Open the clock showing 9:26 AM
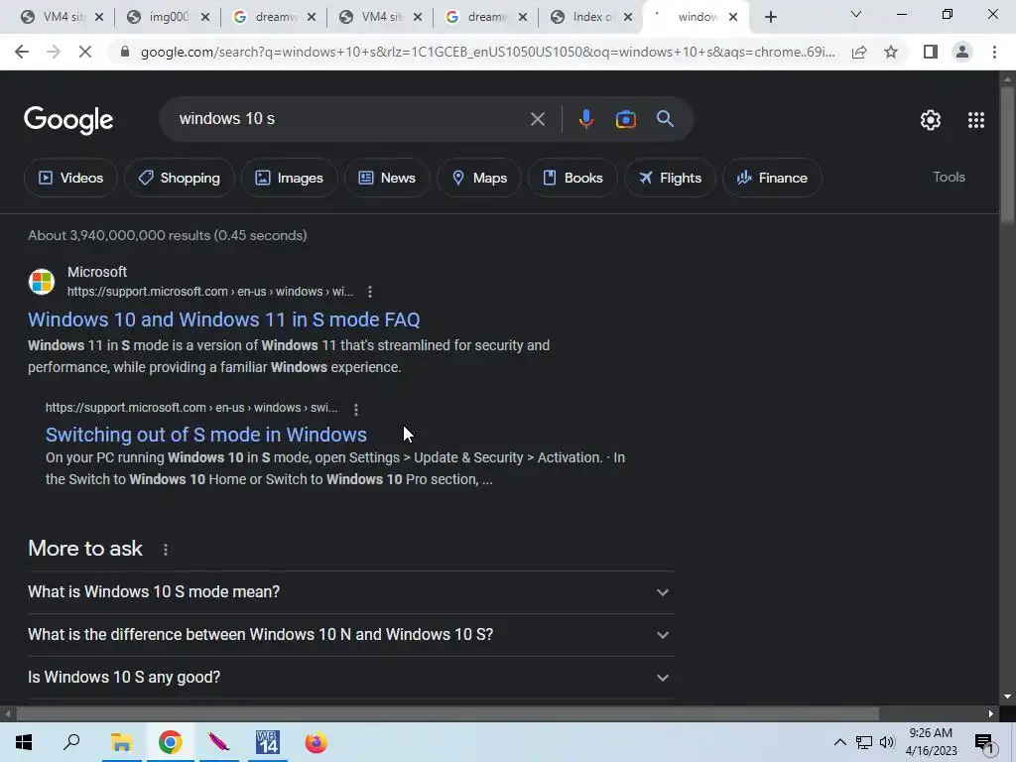The image size is (1016, 762). (931, 742)
